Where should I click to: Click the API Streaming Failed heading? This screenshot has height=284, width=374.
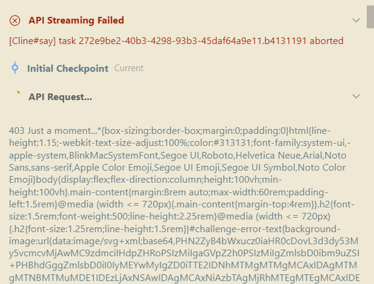pos(77,21)
